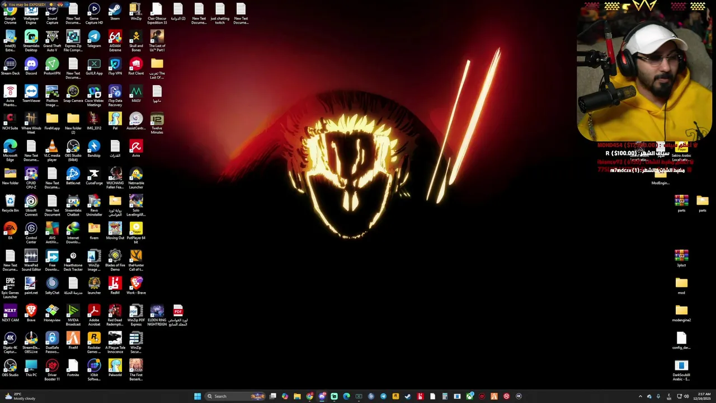The height and width of the screenshot is (403, 716).
Task: Select the NCH Suite icon
Action: pos(10,122)
